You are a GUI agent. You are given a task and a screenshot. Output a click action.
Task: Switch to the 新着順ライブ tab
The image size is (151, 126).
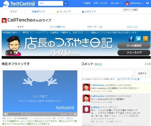click(38, 12)
